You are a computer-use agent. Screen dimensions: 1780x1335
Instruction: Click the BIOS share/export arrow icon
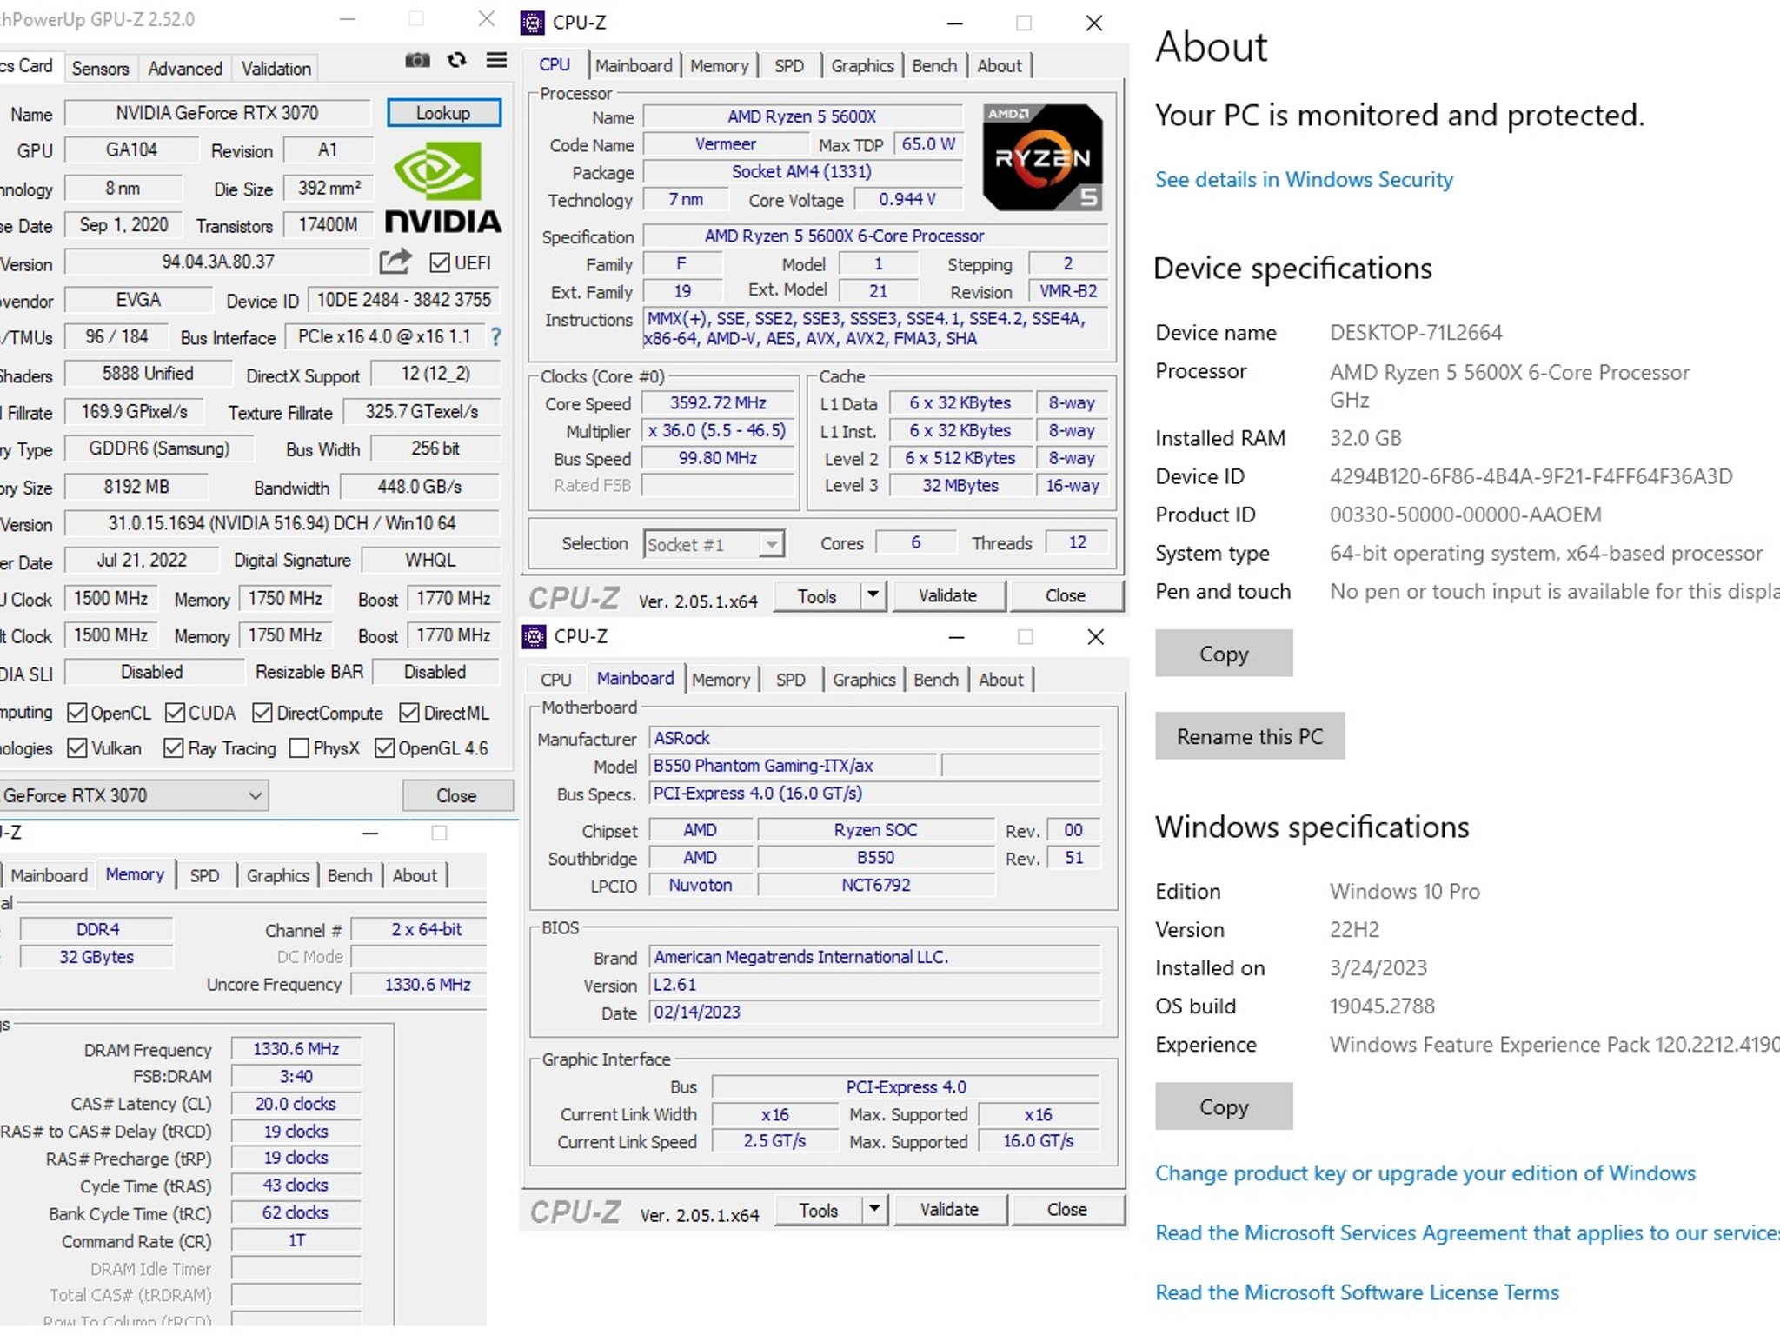coord(395,261)
